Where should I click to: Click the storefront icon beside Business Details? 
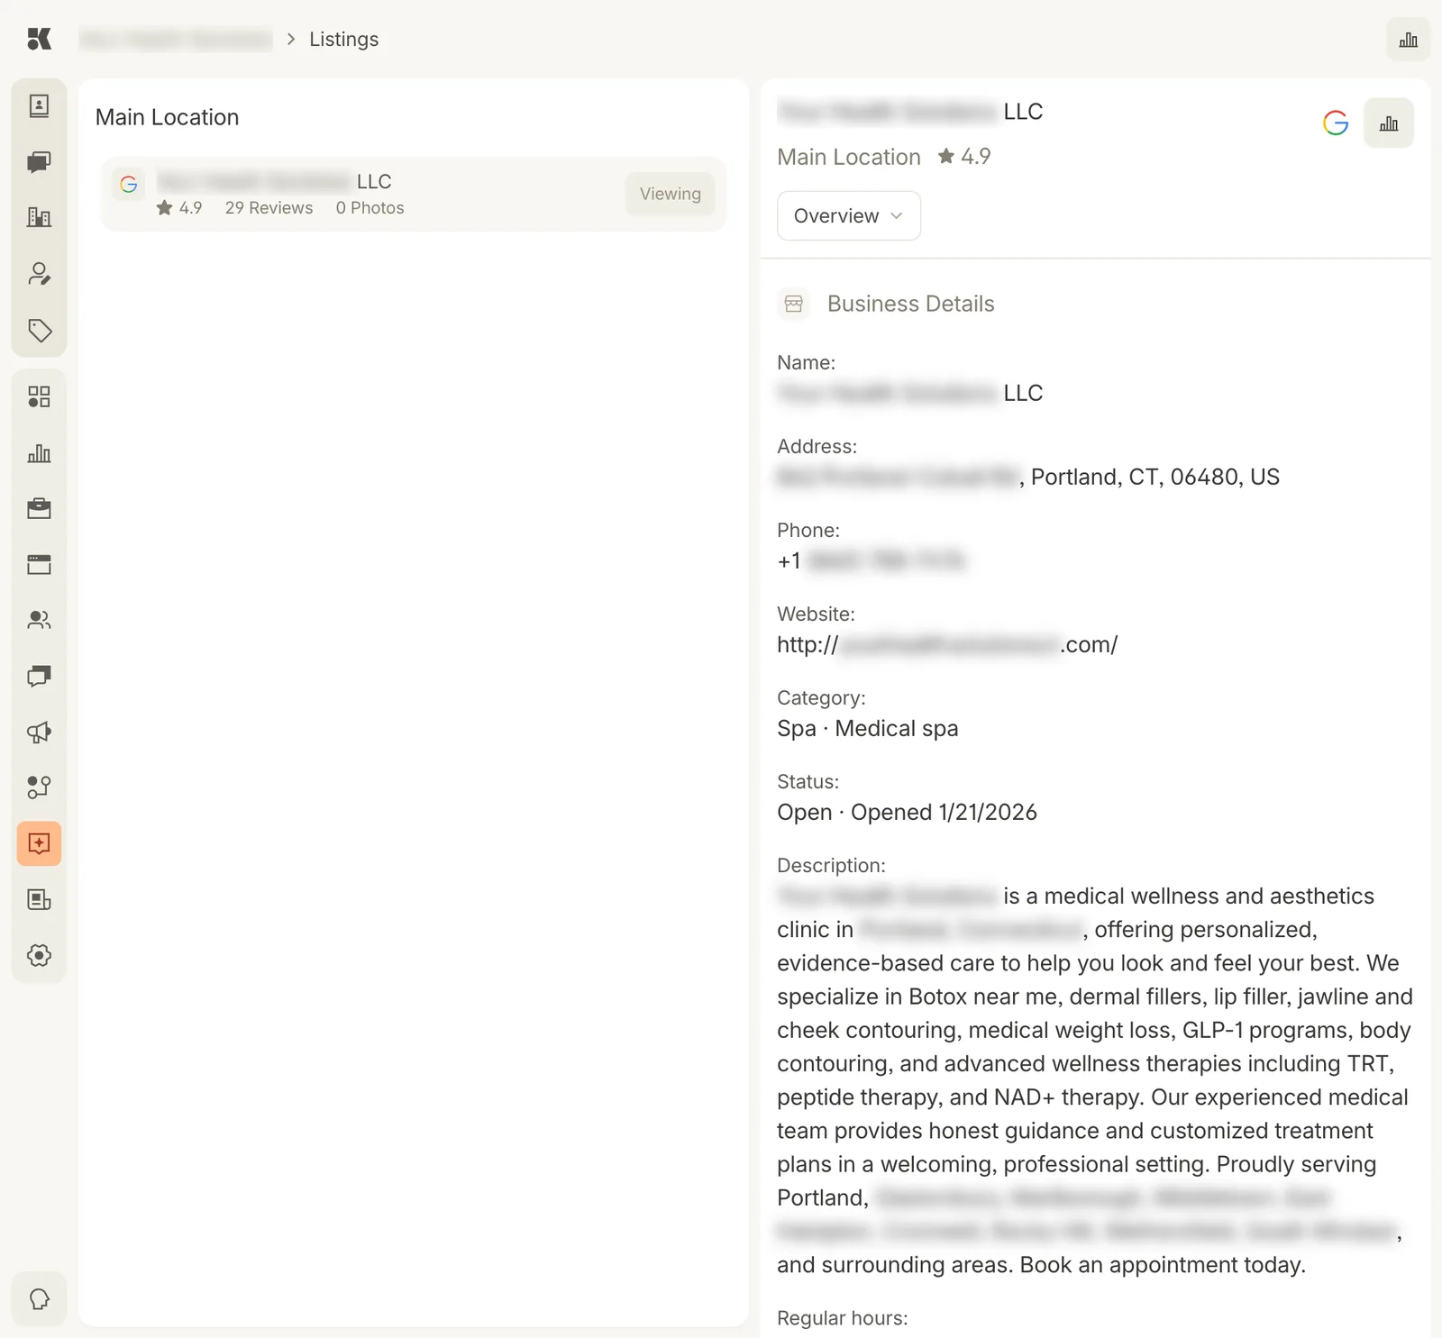[x=794, y=304]
